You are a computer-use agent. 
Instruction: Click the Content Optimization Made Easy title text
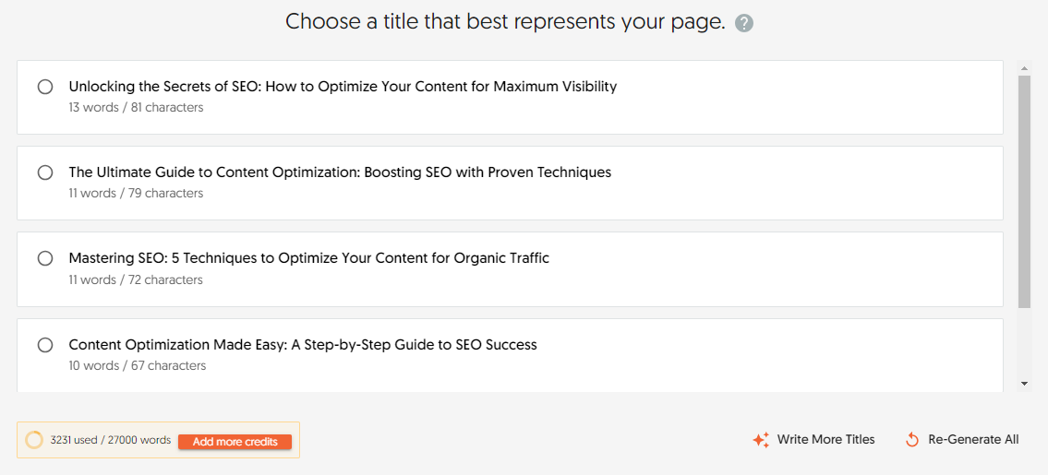(x=303, y=345)
